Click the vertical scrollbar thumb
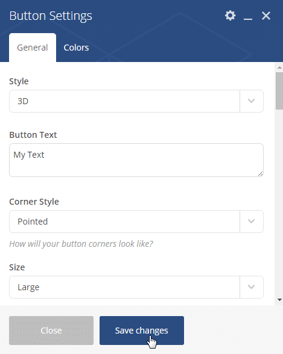The width and height of the screenshot is (283, 354). (x=279, y=91)
